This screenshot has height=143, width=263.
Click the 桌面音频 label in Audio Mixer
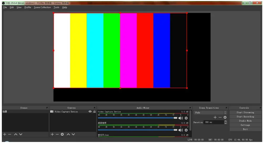click(102, 123)
